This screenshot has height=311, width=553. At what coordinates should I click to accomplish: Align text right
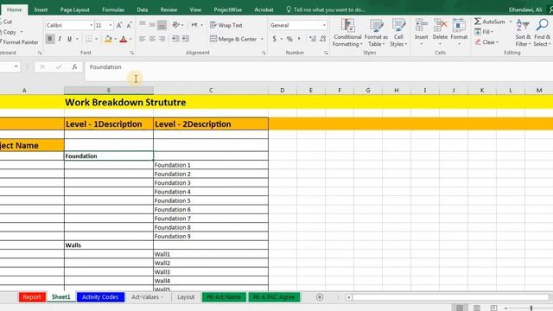click(x=162, y=39)
